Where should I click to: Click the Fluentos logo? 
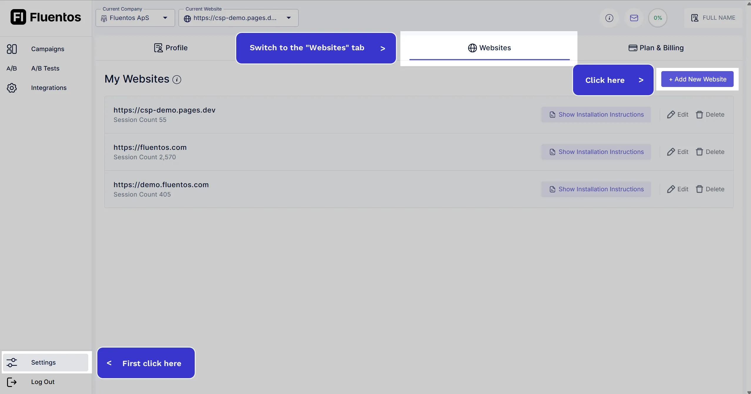coord(46,17)
